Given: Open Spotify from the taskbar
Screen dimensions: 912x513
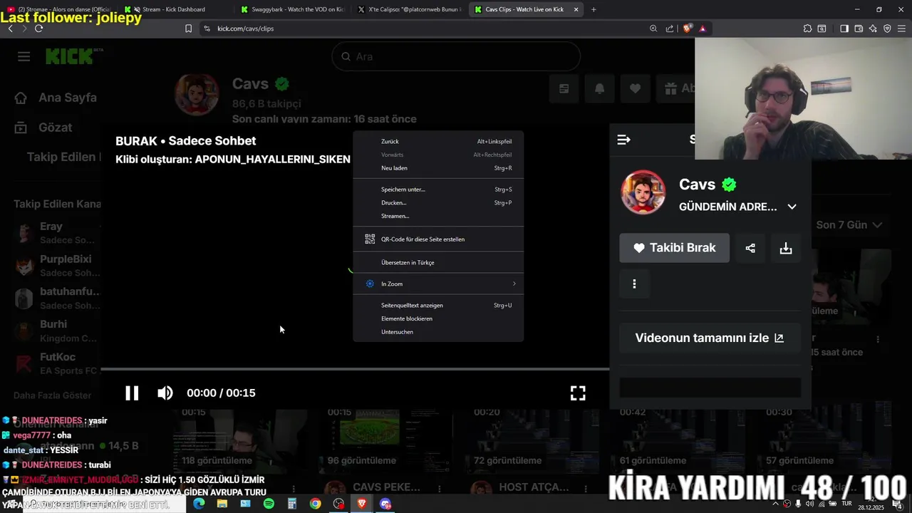Looking at the screenshot, I should [x=269, y=504].
